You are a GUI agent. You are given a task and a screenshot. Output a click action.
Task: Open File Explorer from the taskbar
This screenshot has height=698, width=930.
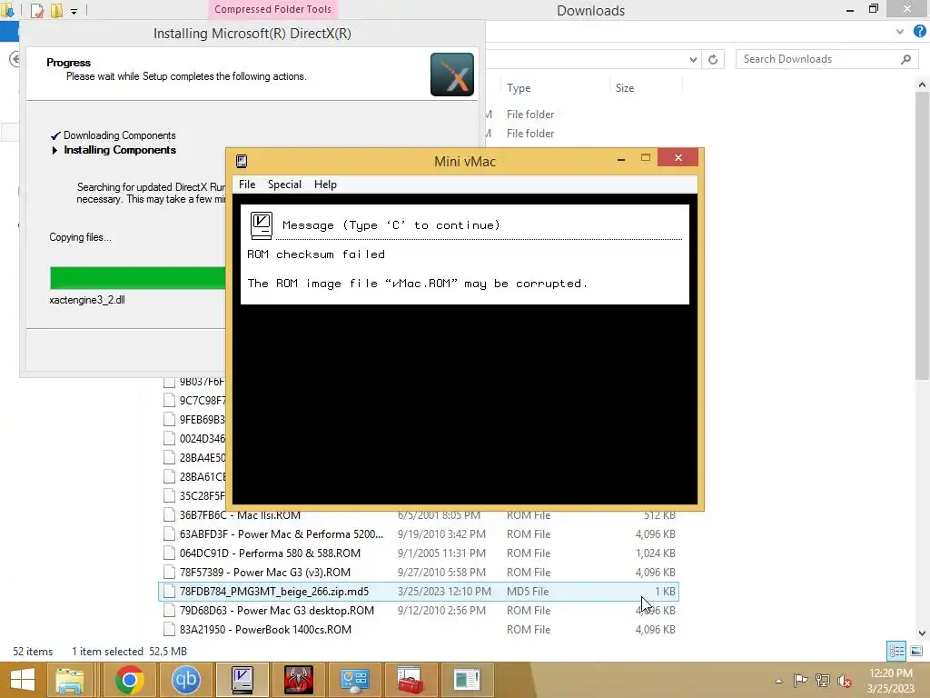click(x=69, y=680)
